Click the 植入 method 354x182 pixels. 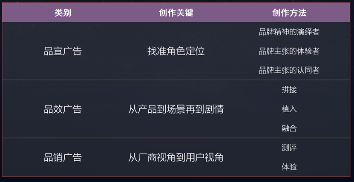coord(289,109)
